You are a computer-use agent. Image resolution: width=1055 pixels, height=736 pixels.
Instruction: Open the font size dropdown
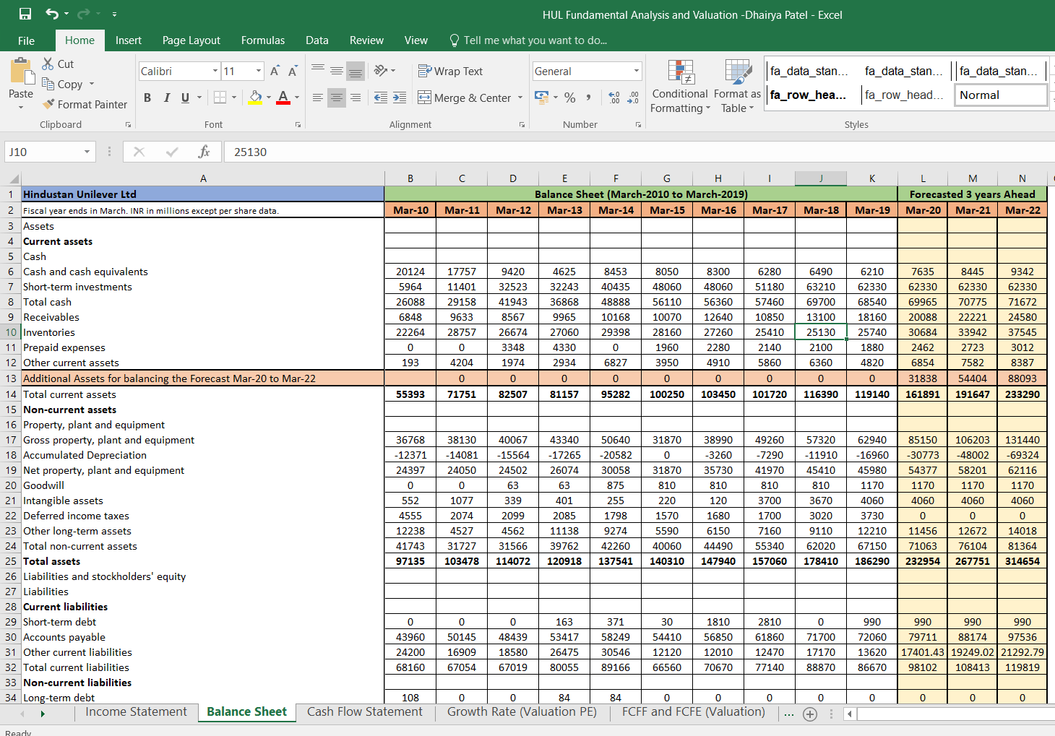coord(259,71)
